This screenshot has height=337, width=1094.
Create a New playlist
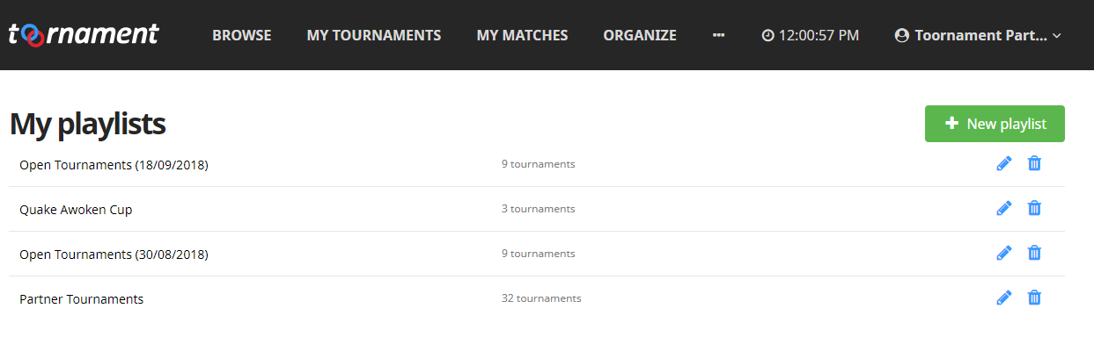pos(995,124)
